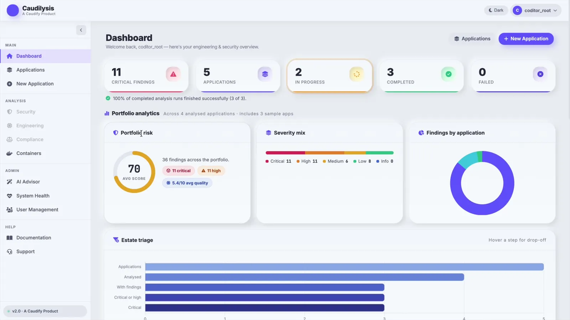The image size is (570, 320).
Task: Select New Application in the sidebar
Action: [x=45, y=84]
